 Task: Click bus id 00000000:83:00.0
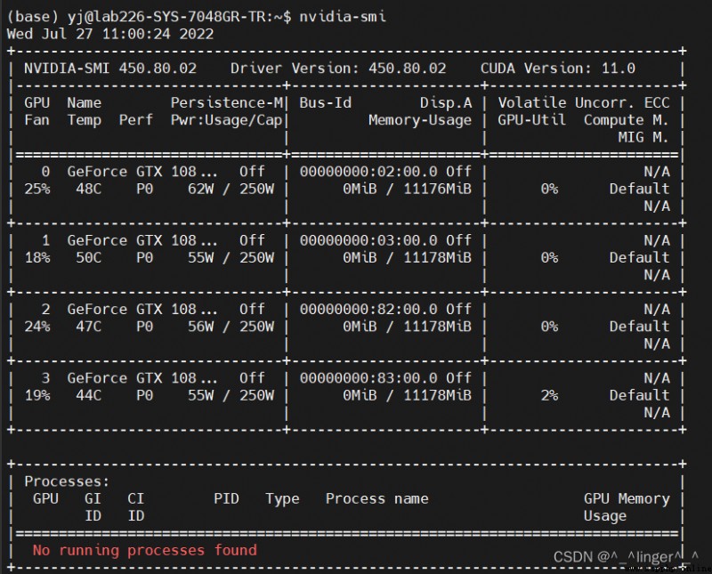tap(368, 378)
